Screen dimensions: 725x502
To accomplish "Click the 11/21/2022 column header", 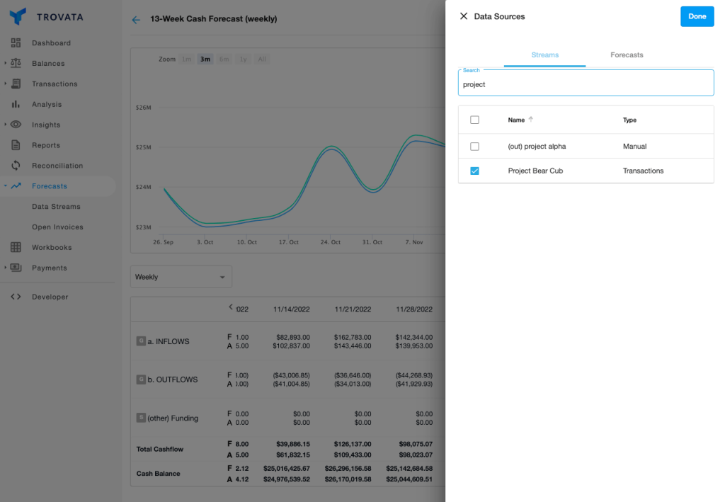I will click(353, 309).
